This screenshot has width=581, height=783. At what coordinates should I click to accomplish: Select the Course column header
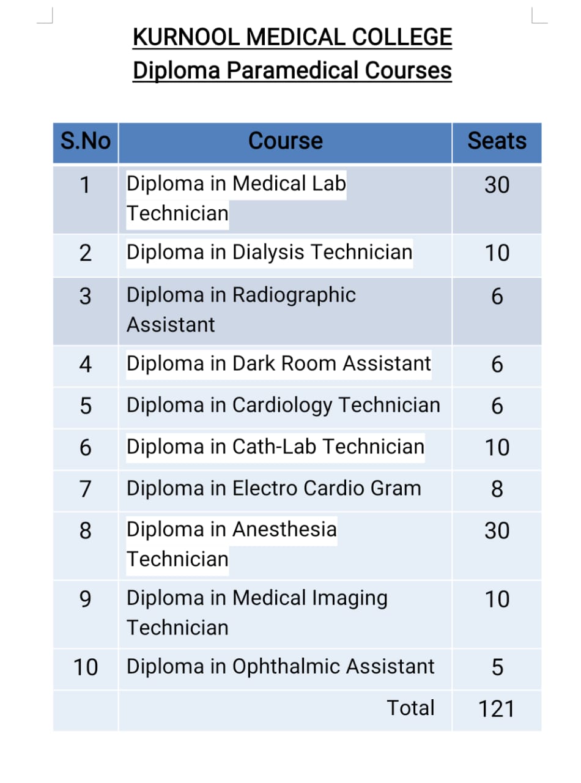tap(285, 141)
